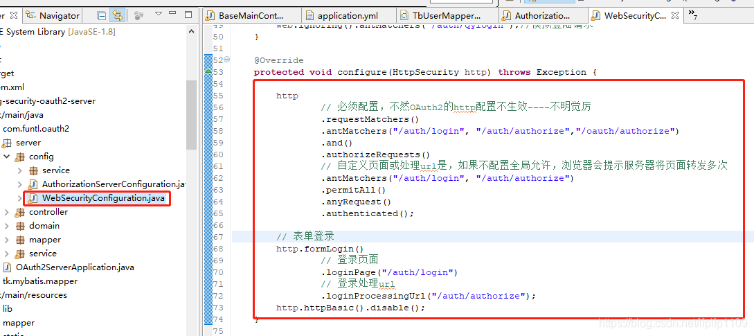The image size is (754, 336).
Task: Click the WebSecurityConfiguration.java file icon
Action: [x=33, y=198]
